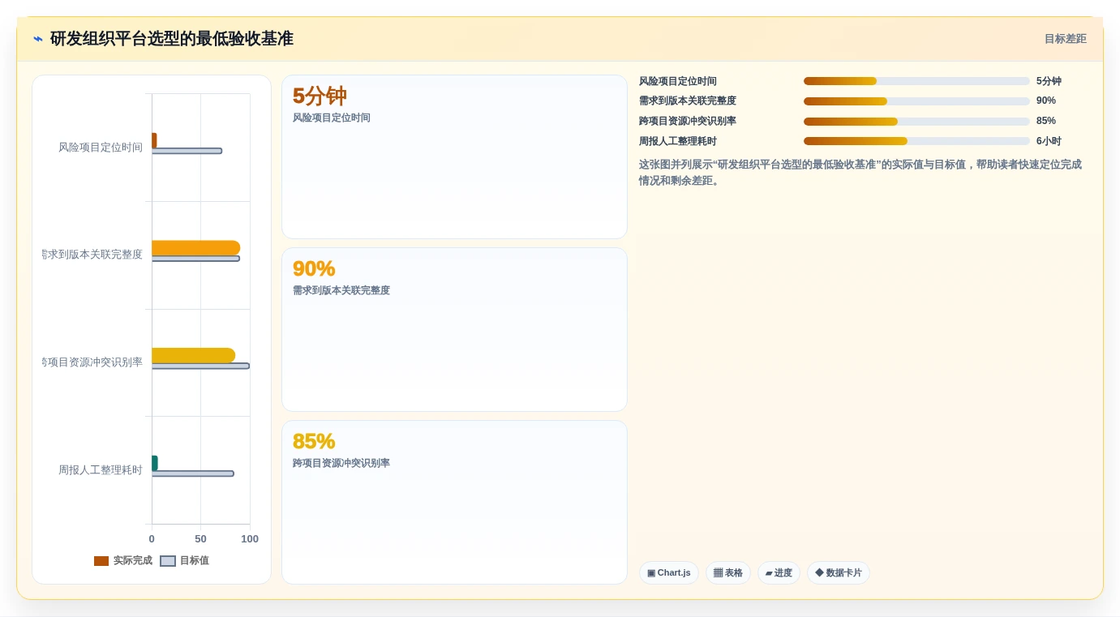Click the title 研发组织平台选型的最低验收基准
Image resolution: width=1120 pixels, height=617 pixels.
tap(172, 39)
